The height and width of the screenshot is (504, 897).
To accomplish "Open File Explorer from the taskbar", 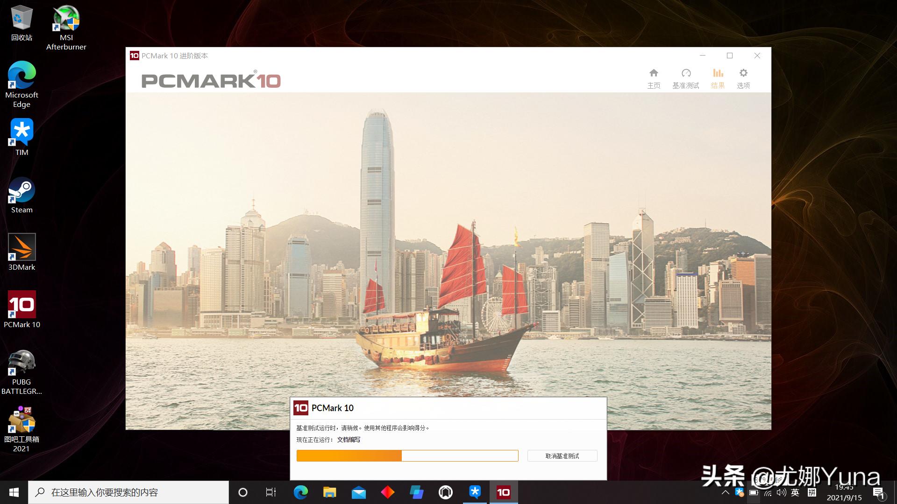I will pyautogui.click(x=330, y=492).
